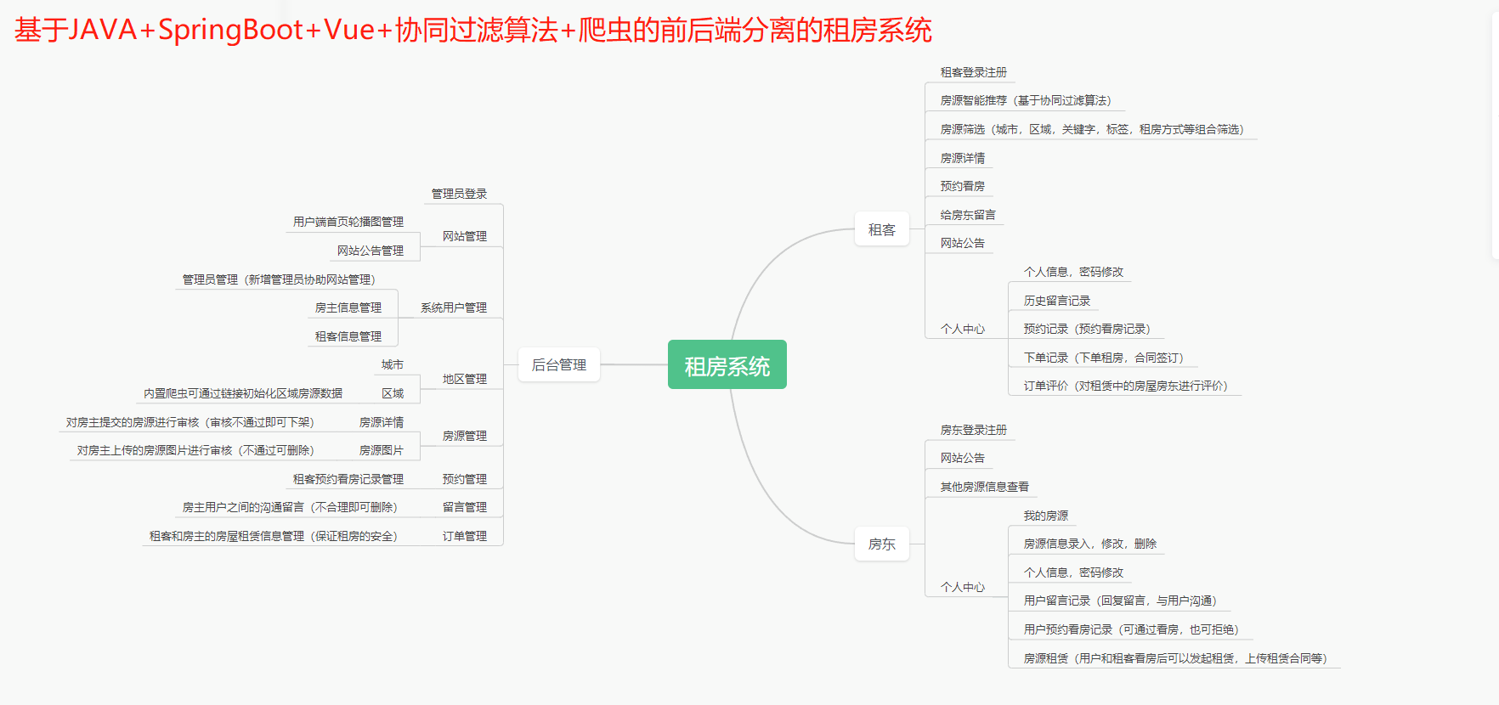Image resolution: width=1499 pixels, height=705 pixels.
Task: Select 房源详情 node under 房源管理
Action: (x=382, y=423)
